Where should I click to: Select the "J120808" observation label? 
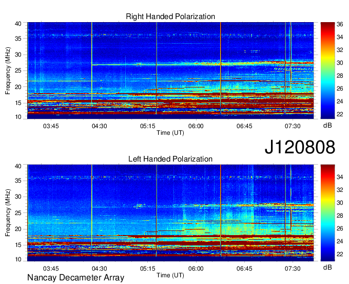[x=300, y=147]
